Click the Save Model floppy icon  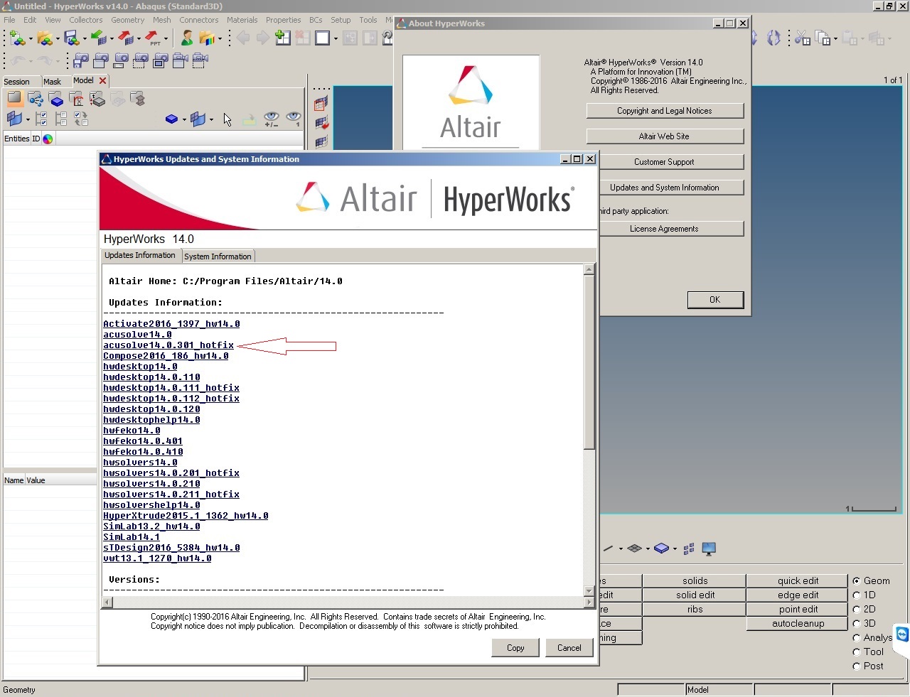[71, 37]
